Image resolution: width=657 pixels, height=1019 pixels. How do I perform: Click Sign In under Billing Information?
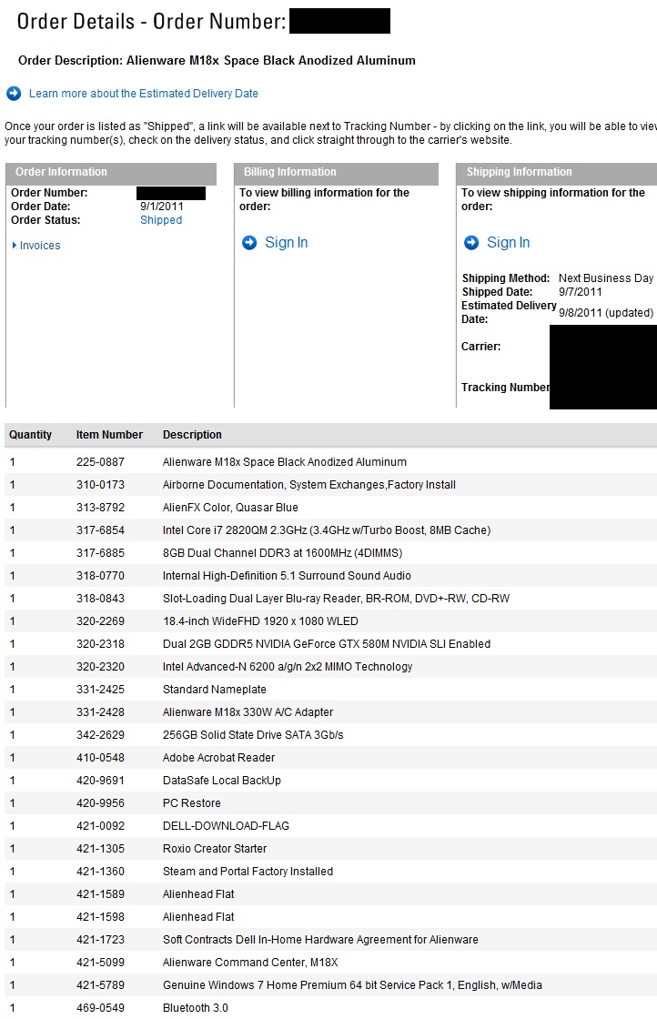coord(287,242)
